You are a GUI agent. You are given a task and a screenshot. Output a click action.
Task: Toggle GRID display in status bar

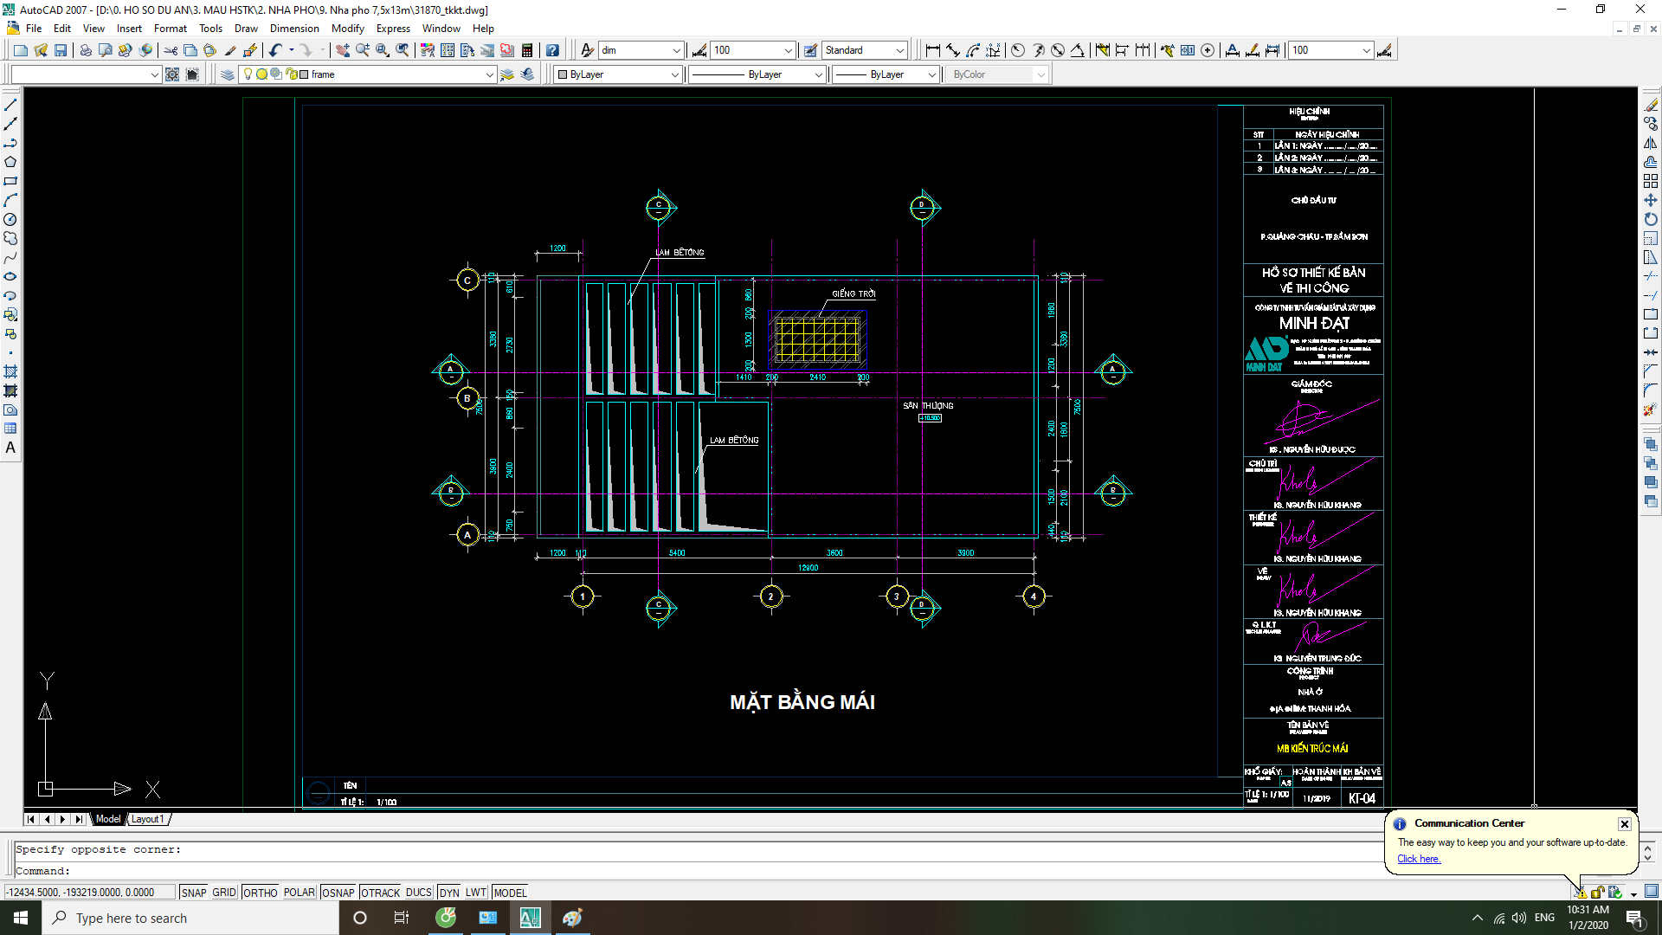tap(224, 893)
